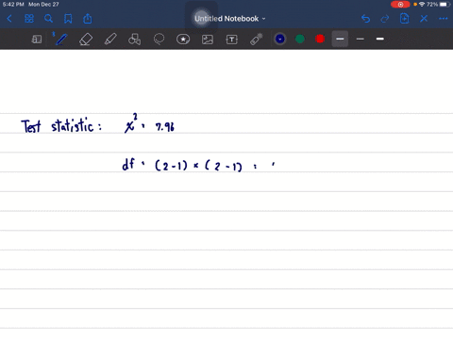The height and width of the screenshot is (339, 453).
Task: Expand the Untitled Notebook title dropdown
Action: [x=229, y=19]
